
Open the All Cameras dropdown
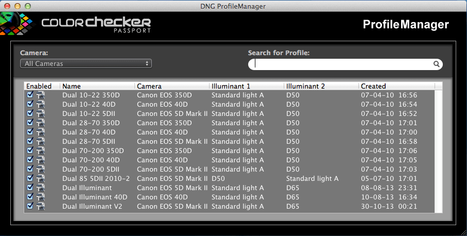86,63
